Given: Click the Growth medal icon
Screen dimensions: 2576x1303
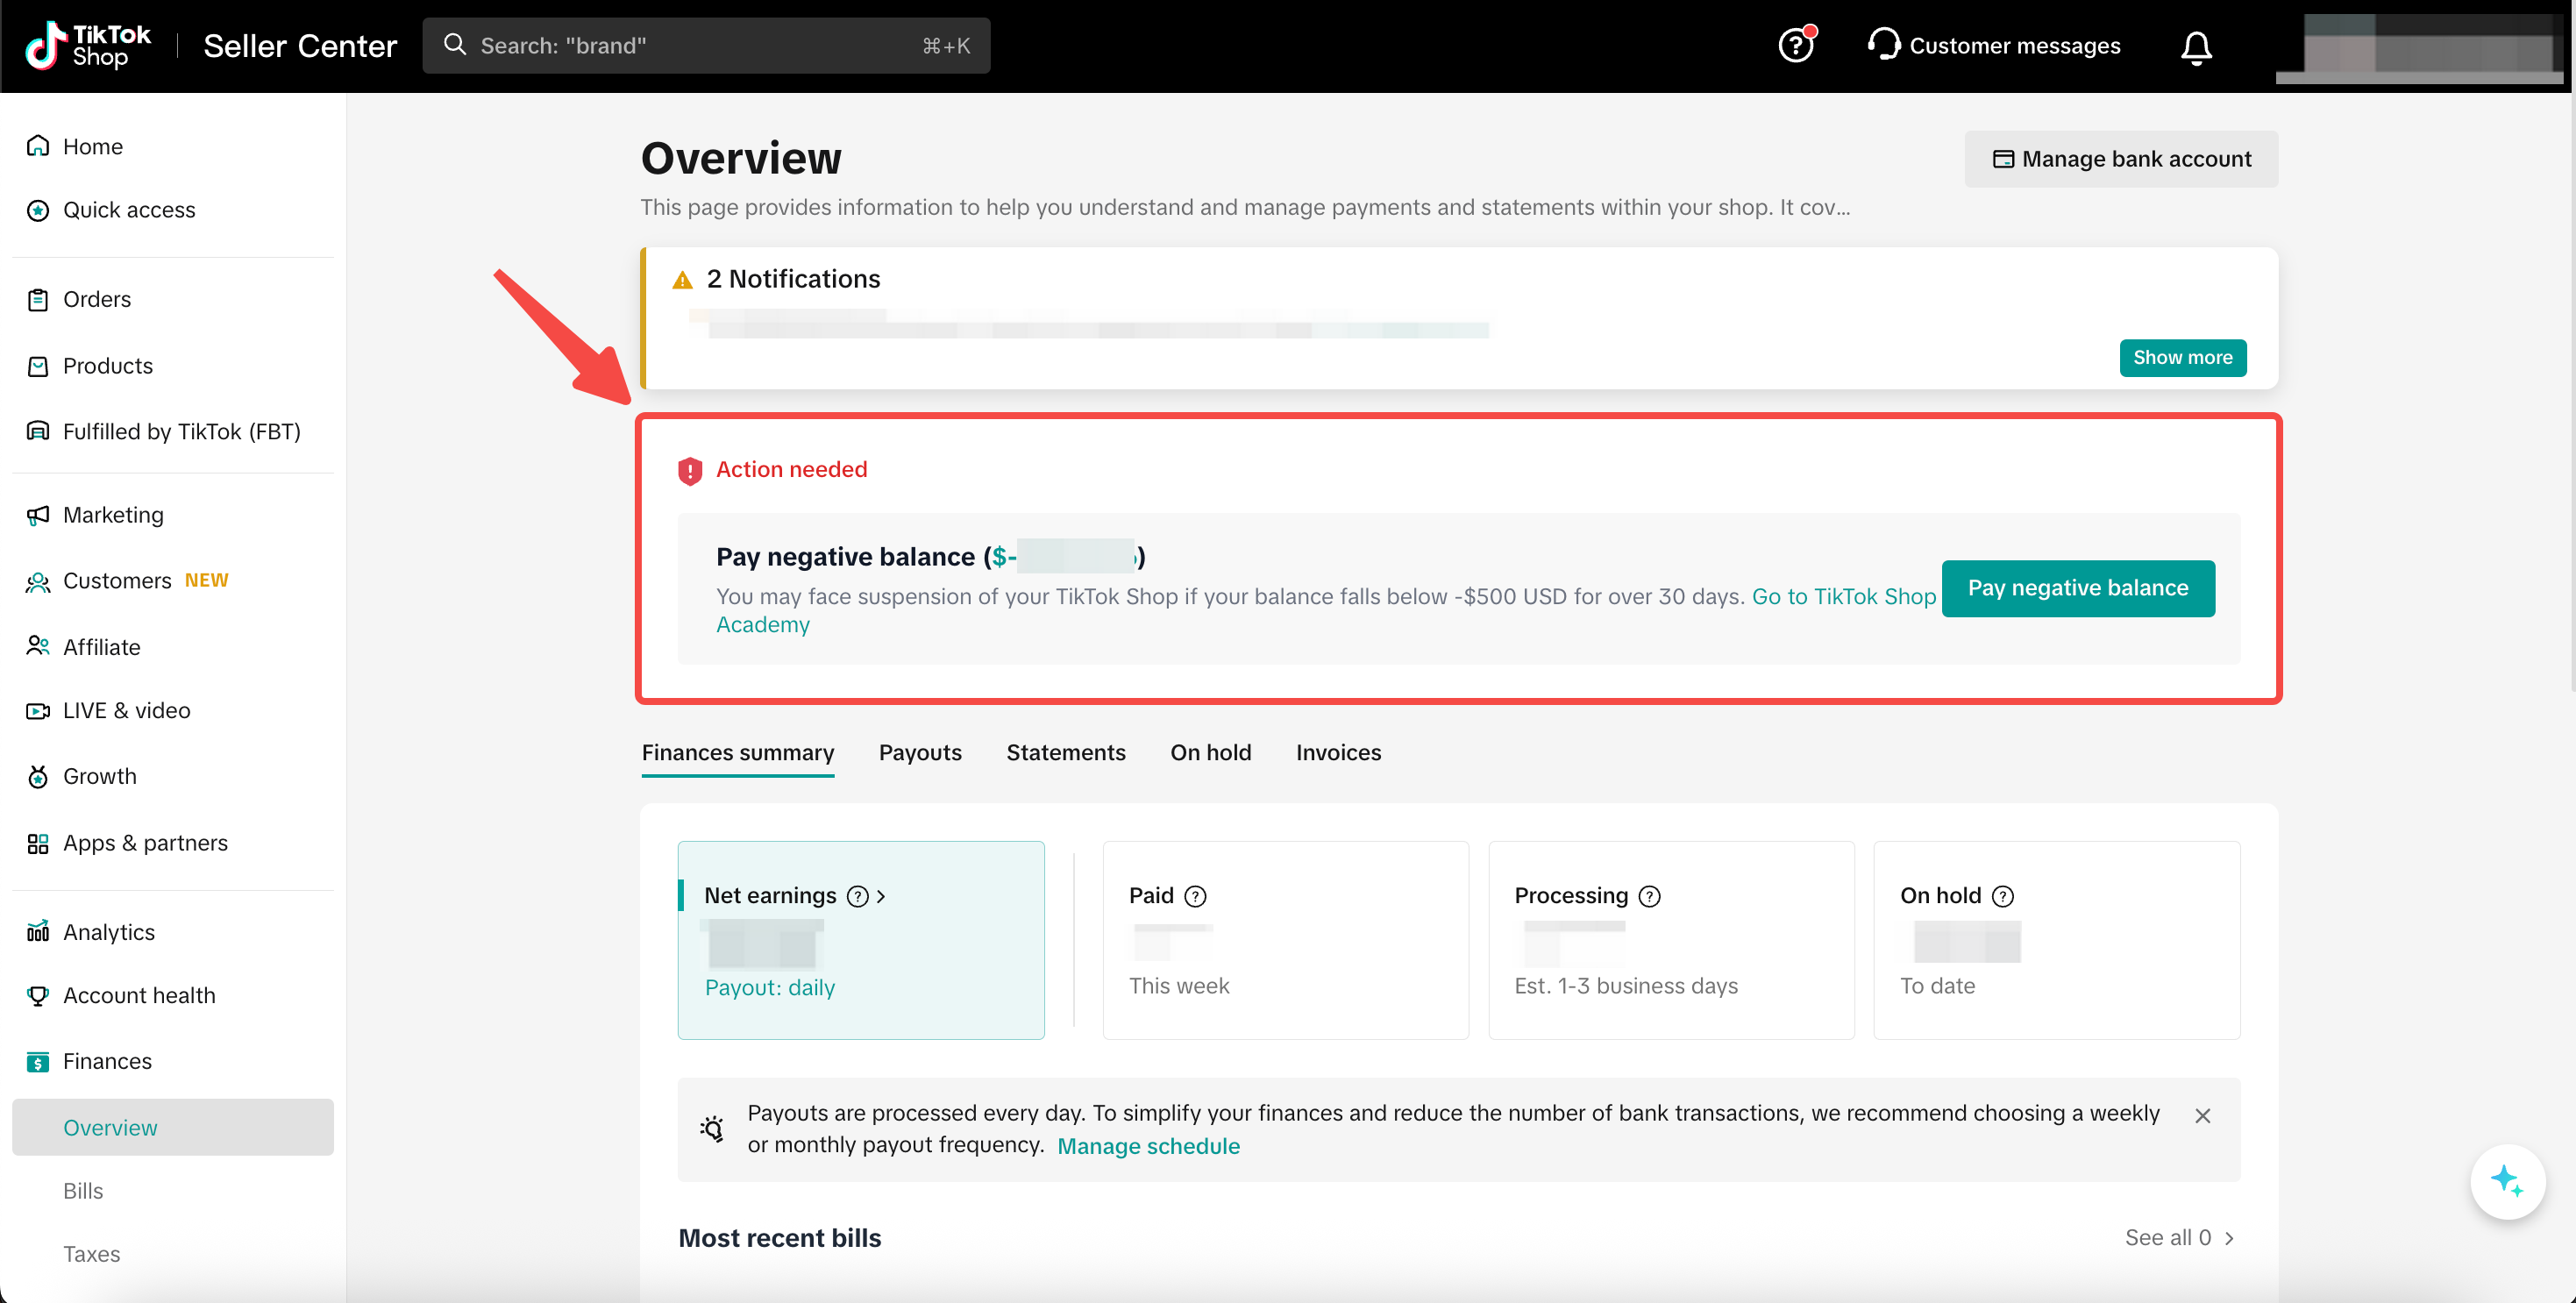Looking at the screenshot, I should (x=38, y=777).
